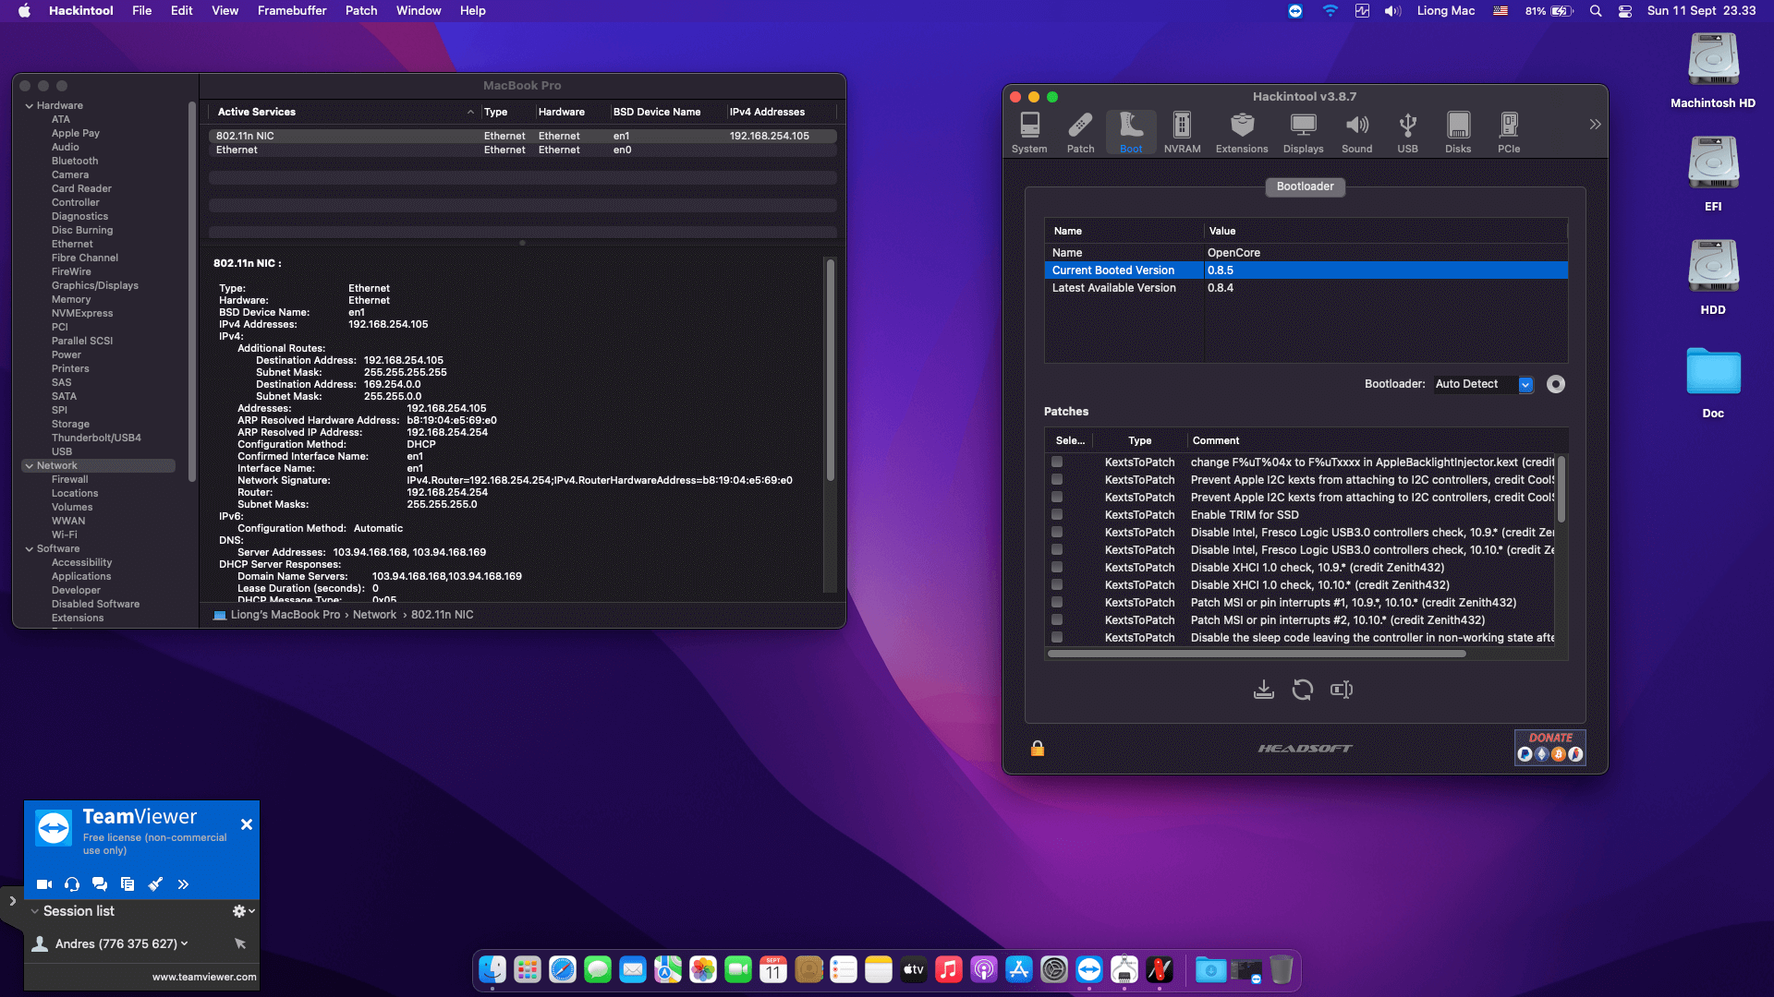Show more Hackintool toolbar items chevron

[1595, 125]
